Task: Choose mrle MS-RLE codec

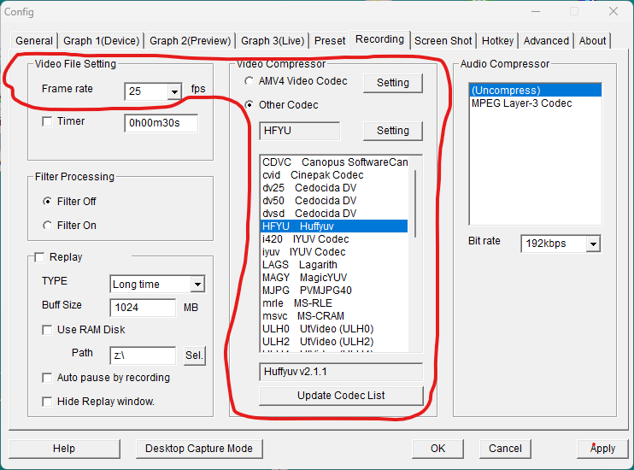Action: (x=334, y=303)
